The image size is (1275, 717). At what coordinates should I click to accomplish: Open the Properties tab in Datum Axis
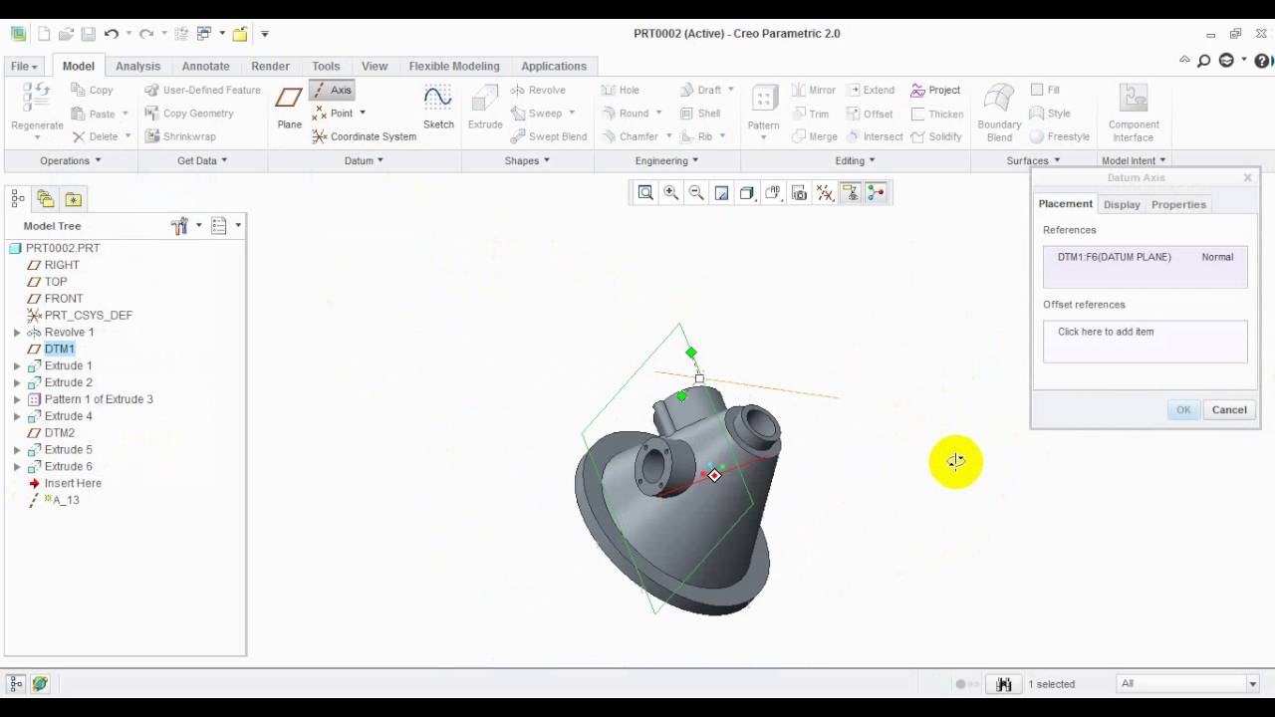point(1178,204)
